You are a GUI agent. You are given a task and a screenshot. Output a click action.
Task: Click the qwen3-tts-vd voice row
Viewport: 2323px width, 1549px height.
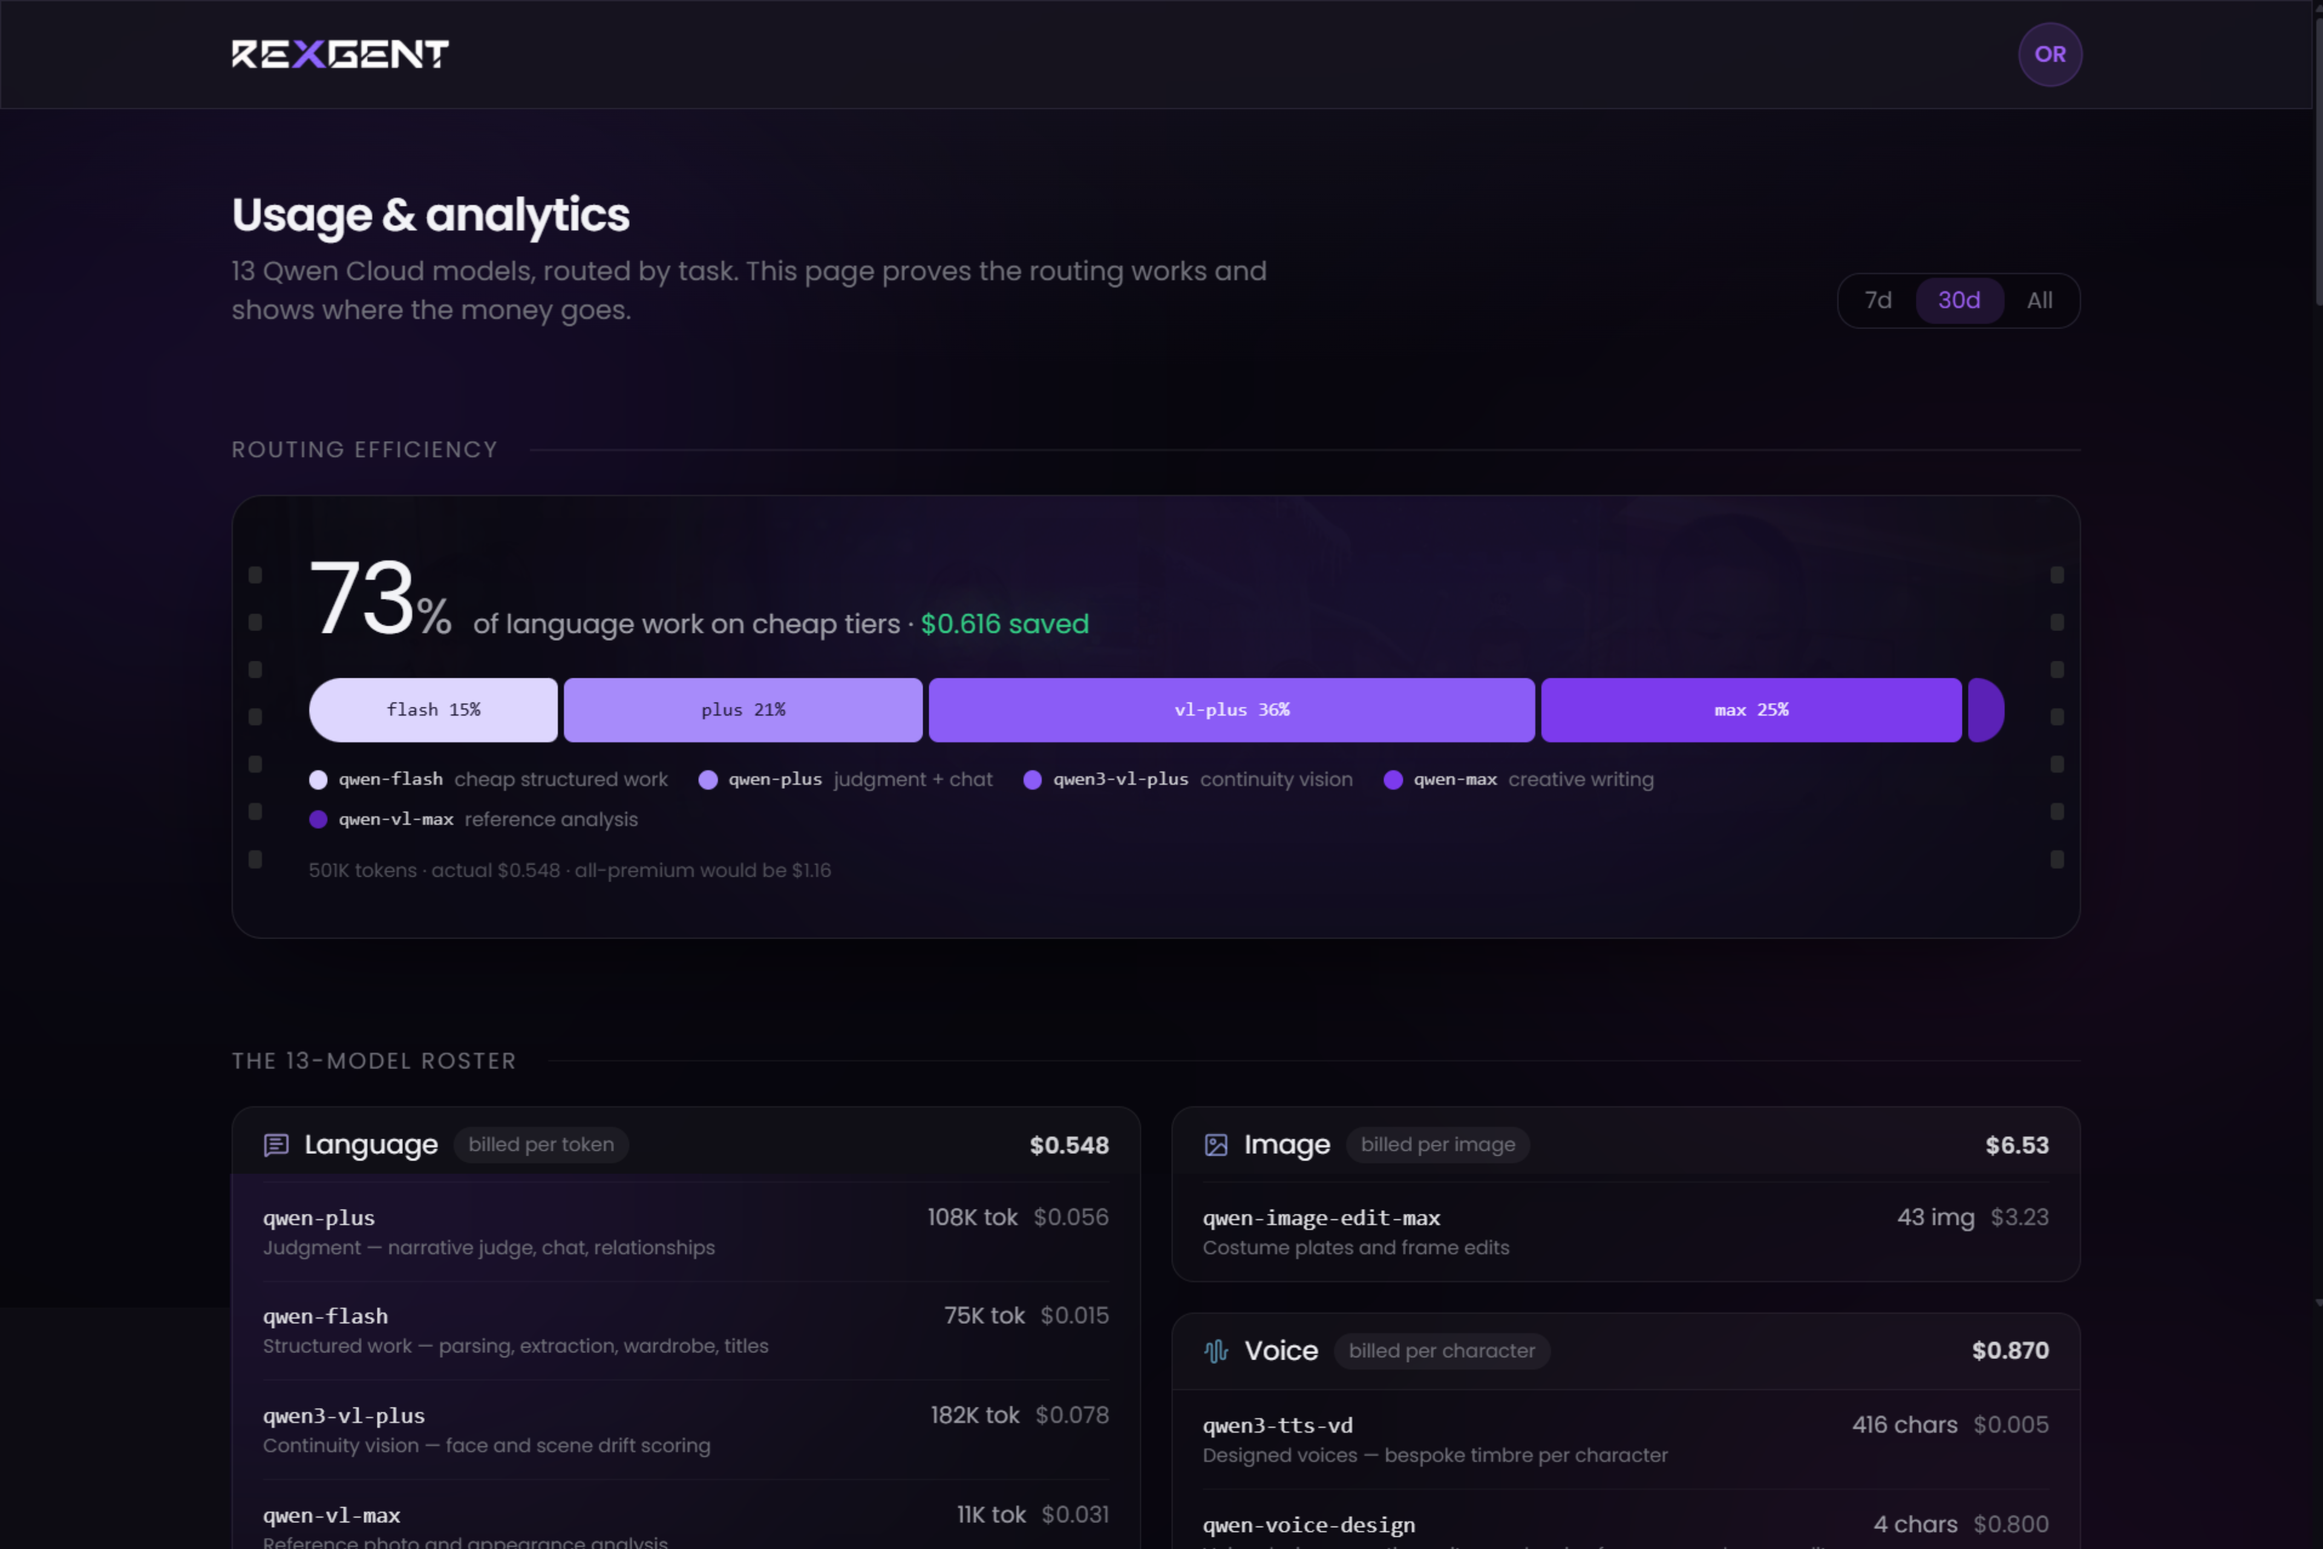[x=1625, y=1439]
